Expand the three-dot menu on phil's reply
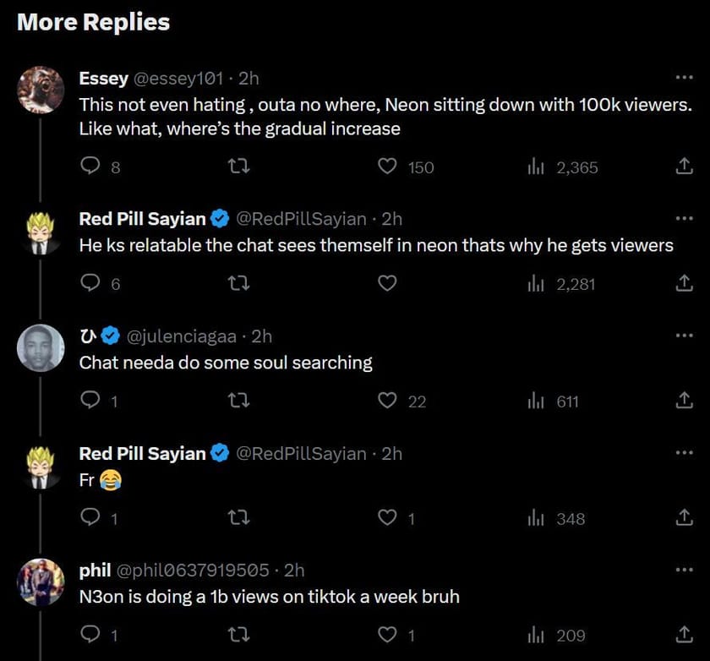The height and width of the screenshot is (661, 710). tap(685, 571)
